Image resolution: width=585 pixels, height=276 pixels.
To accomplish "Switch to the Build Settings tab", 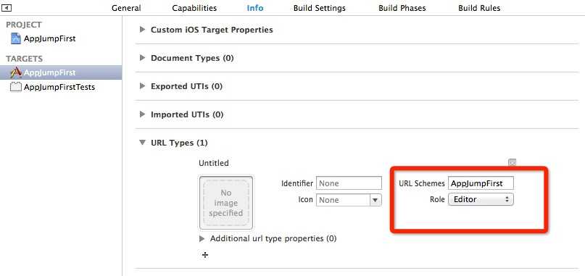I will (x=320, y=8).
